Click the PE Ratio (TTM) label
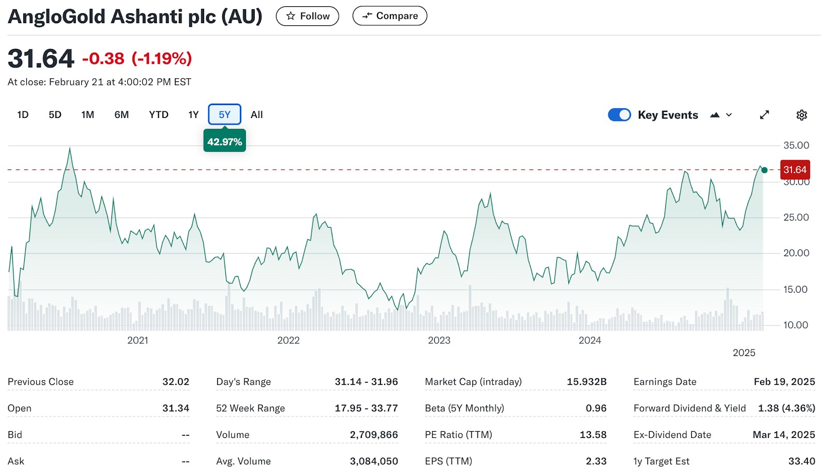This screenshot has width=825, height=472. [458, 435]
